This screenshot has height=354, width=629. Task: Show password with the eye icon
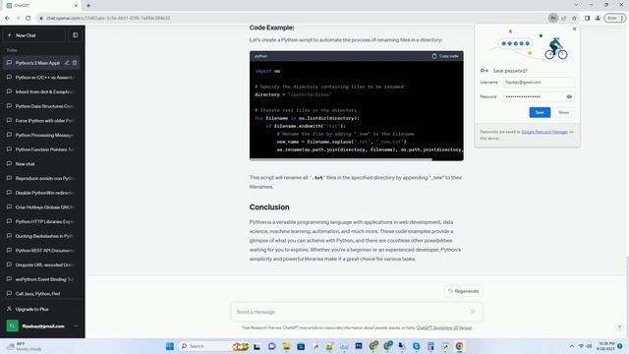(569, 96)
